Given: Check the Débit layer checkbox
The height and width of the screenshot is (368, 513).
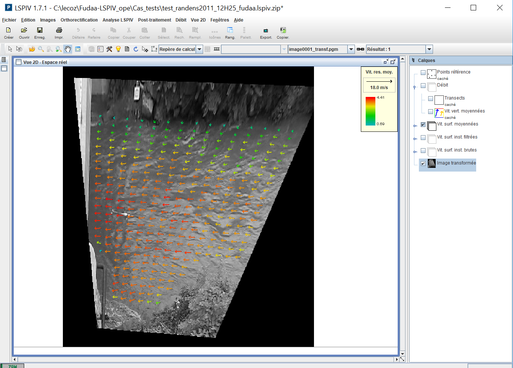Looking at the screenshot, I should pos(423,85).
